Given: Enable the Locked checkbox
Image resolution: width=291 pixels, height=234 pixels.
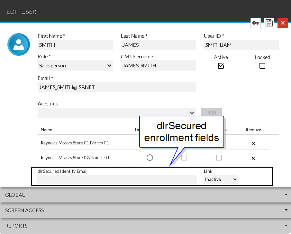Looking at the screenshot, I should [x=262, y=66].
